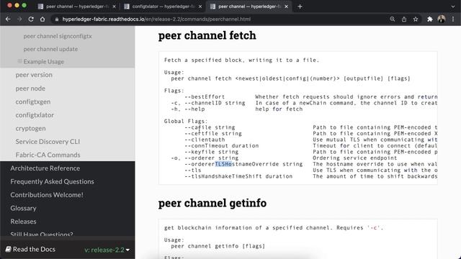The height and width of the screenshot is (259, 461).
Task: Open a new tab with plus button
Action: 300,6
